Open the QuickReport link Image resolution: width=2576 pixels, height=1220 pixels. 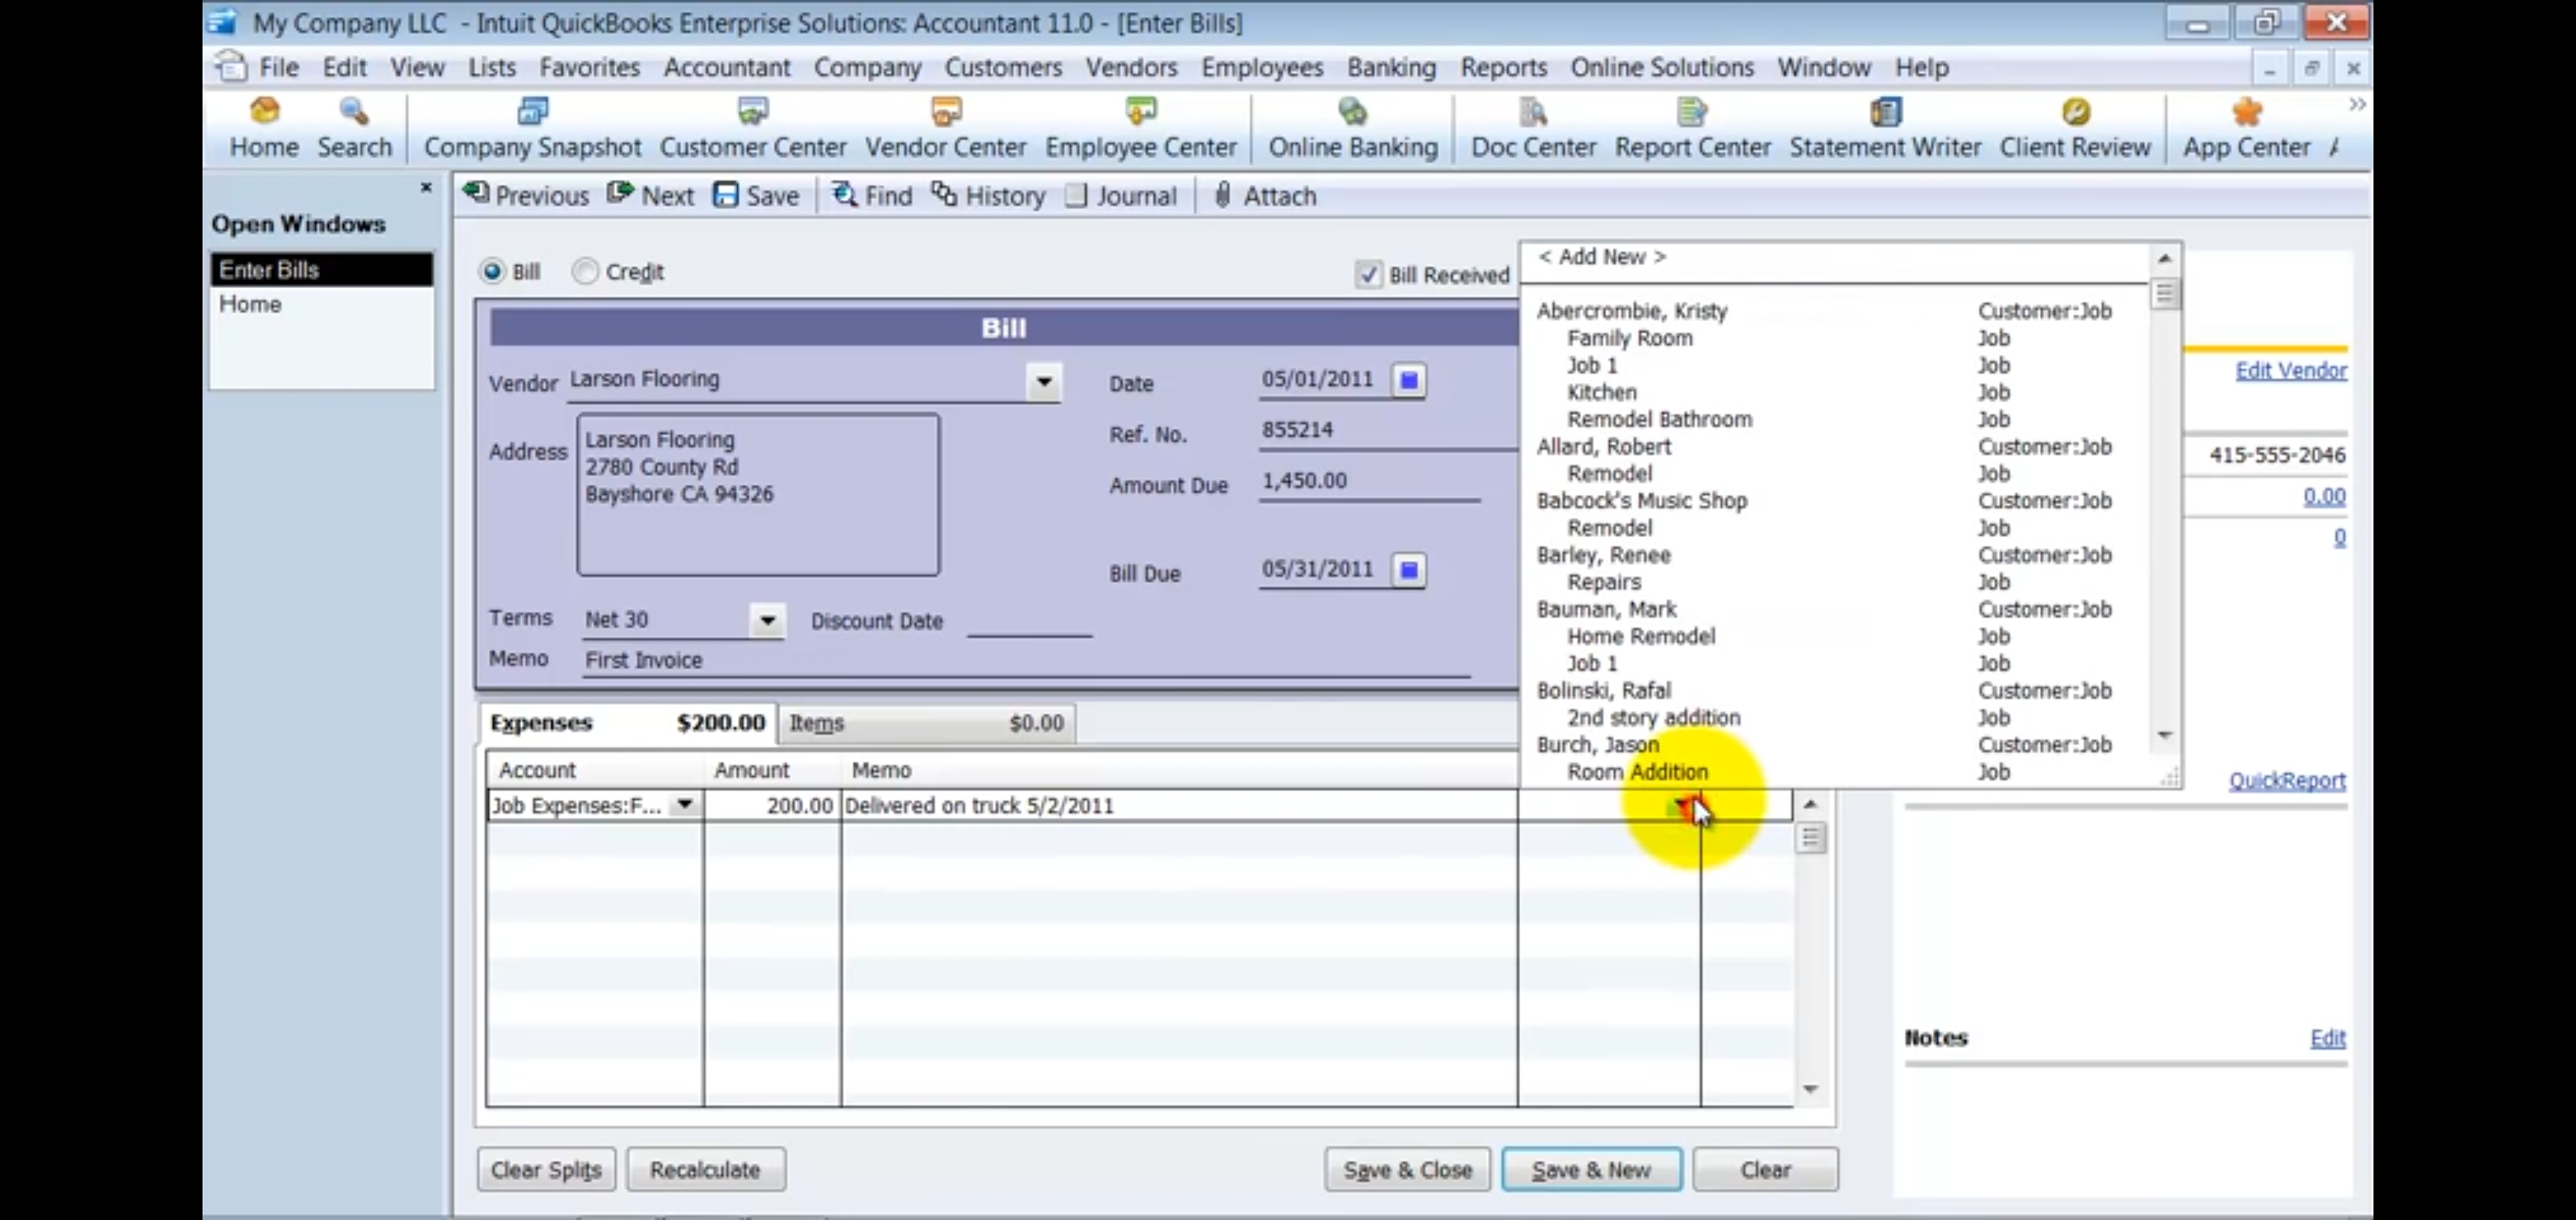click(2286, 780)
